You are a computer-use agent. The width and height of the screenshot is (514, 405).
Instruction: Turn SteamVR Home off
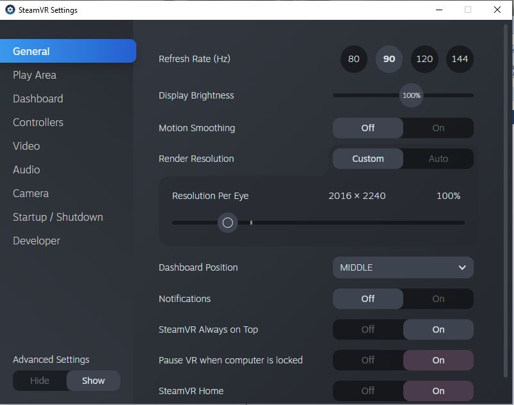tap(368, 391)
